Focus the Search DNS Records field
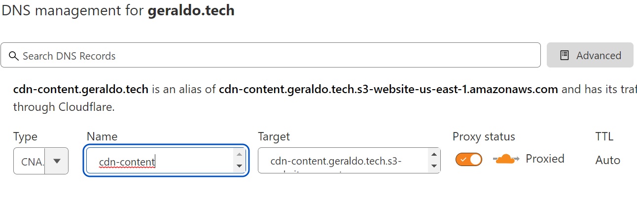The height and width of the screenshot is (203, 637). click(276, 56)
